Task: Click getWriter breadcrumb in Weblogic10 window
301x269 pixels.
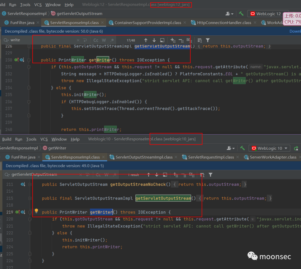Action: [57, 148]
